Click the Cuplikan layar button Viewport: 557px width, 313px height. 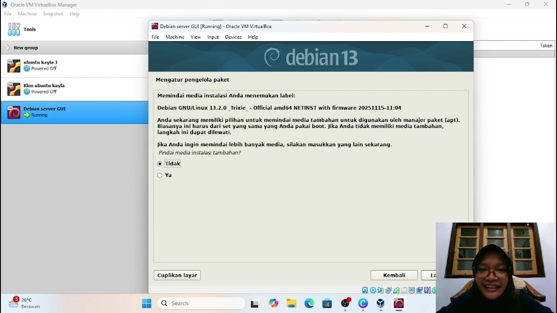point(177,275)
